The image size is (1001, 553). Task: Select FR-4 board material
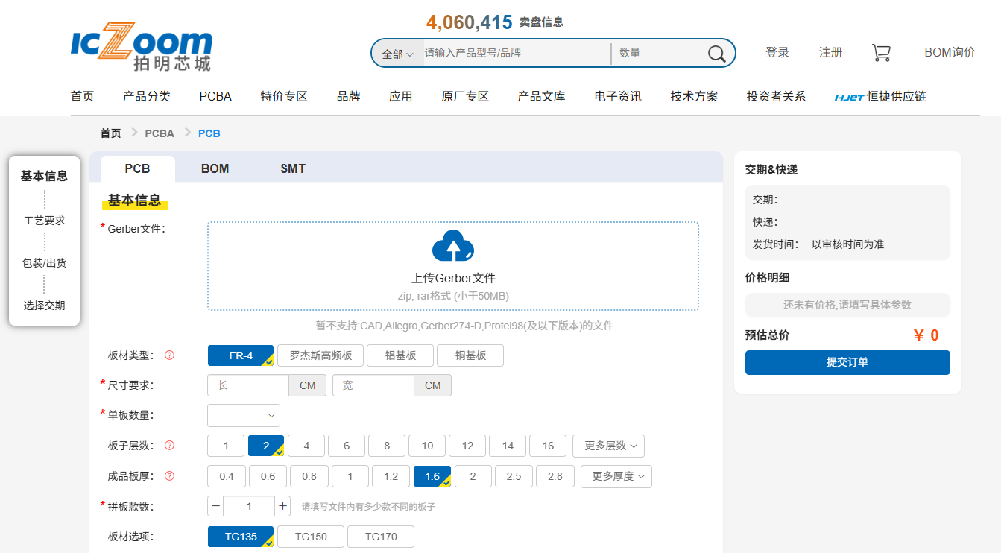241,355
